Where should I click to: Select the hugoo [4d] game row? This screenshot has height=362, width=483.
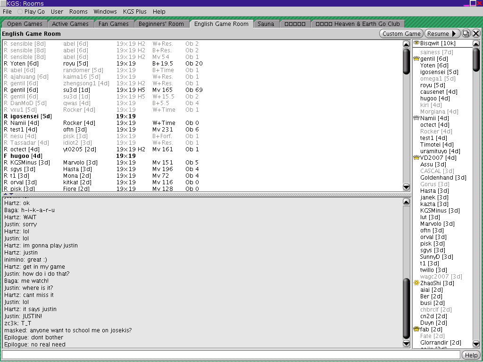[94, 156]
